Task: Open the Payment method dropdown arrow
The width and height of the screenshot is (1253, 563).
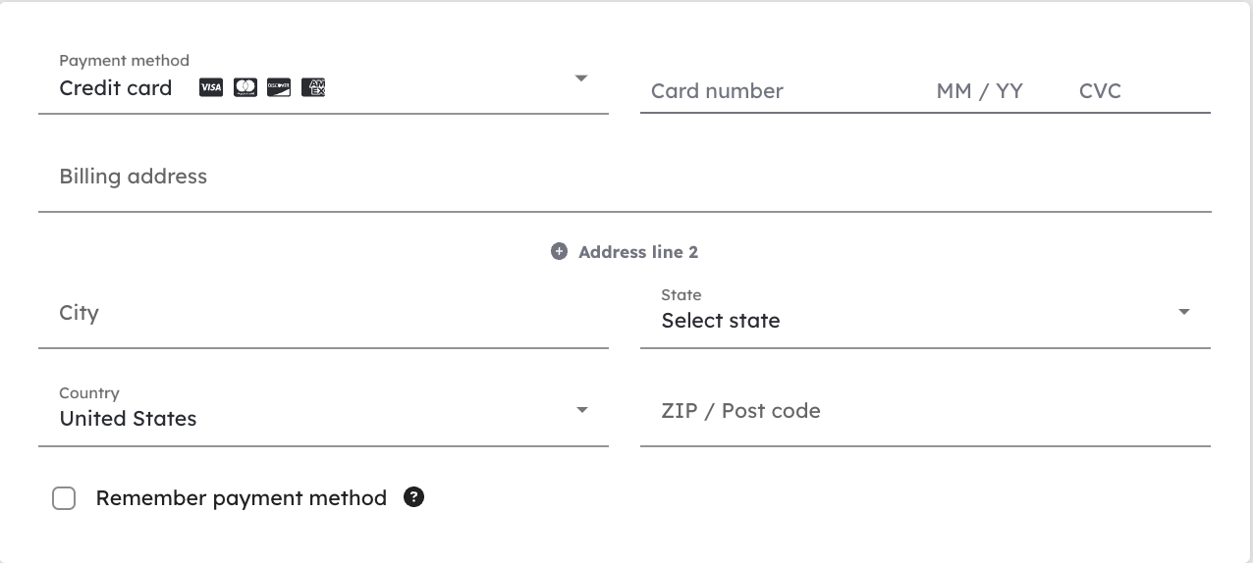Action: tap(581, 77)
